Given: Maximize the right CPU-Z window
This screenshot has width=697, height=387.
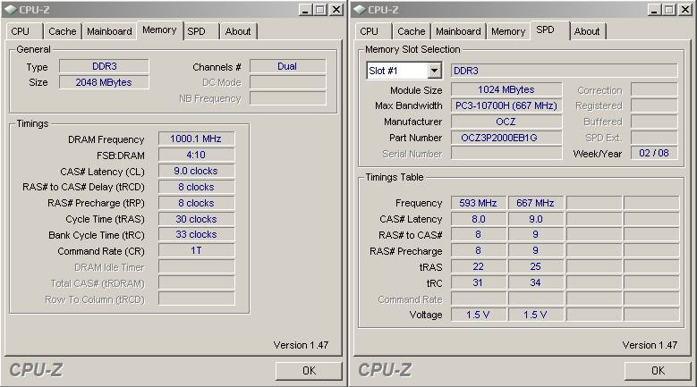Looking at the screenshot, I should click(x=668, y=9).
